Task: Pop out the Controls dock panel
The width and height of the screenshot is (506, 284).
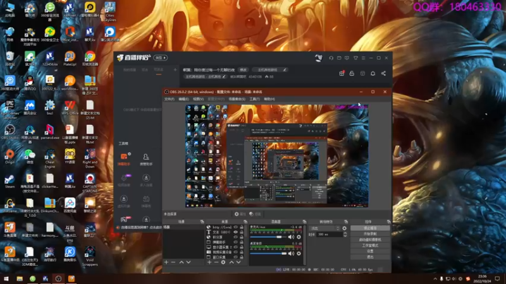Action: [x=388, y=222]
